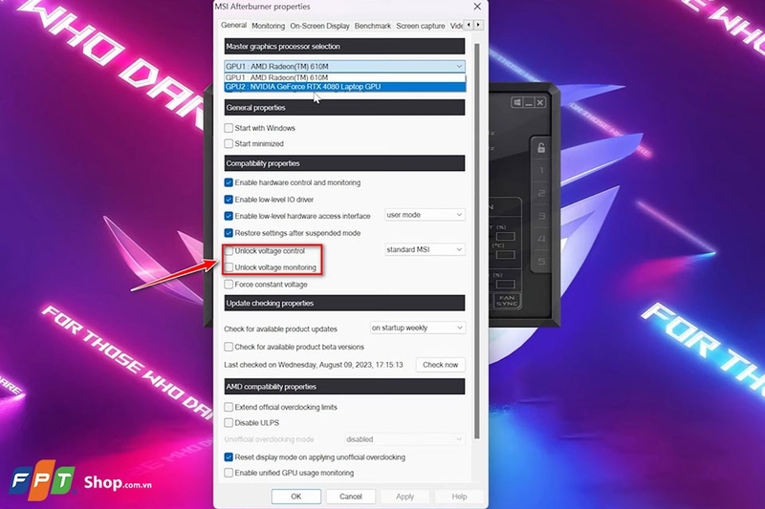Click the properties dialog vertical scrollbar
The height and width of the screenshot is (509, 765).
pyautogui.click(x=476, y=241)
